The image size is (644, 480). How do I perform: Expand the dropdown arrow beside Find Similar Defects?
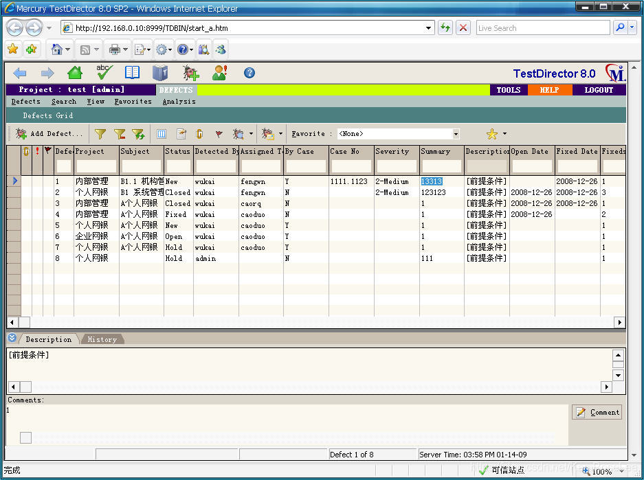(251, 134)
